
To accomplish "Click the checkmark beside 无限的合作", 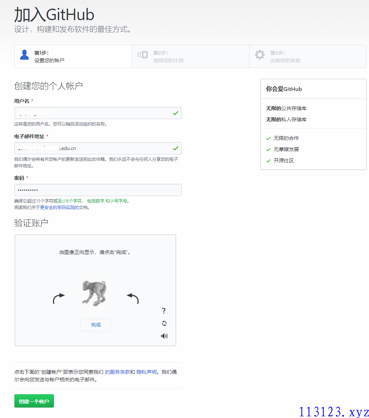I will pos(268,138).
